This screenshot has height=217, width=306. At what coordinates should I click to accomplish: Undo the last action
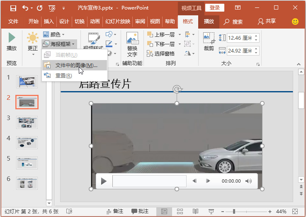pos(25,8)
